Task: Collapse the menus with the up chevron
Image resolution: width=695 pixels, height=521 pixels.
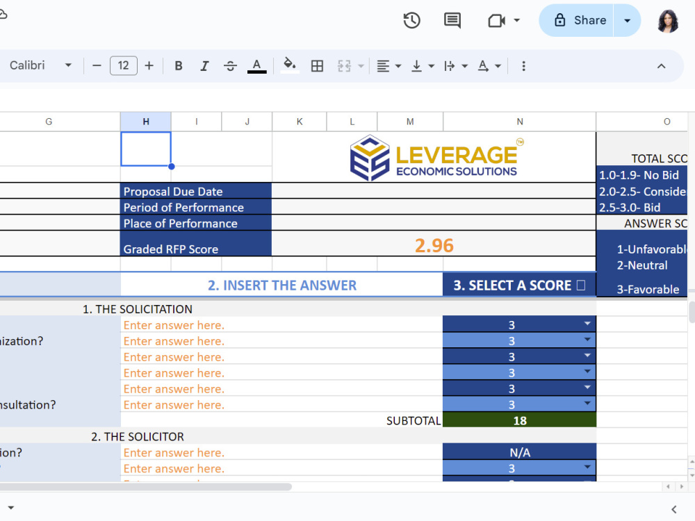Action: 662,66
